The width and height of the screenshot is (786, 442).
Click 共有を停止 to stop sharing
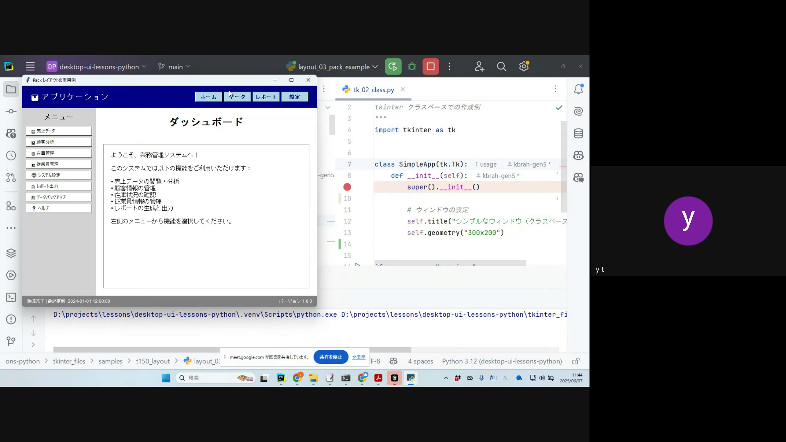(330, 357)
